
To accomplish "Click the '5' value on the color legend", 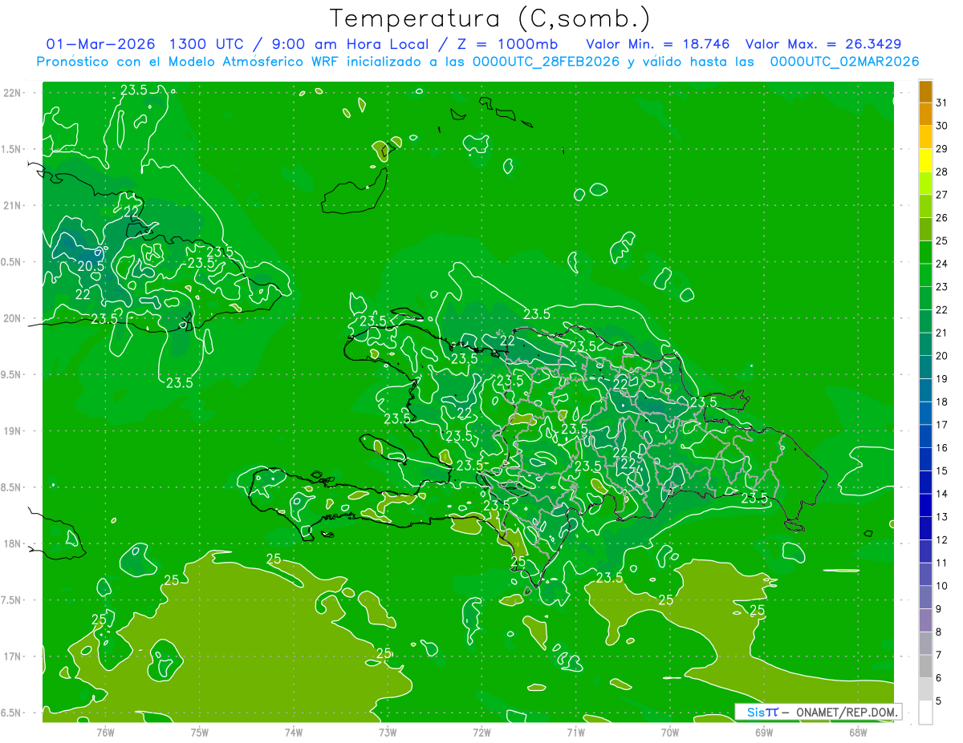I will point(939,701).
